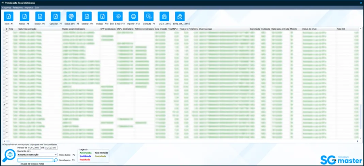364x166 pixels.
Task: Print using the Imprimir - F12 icon
Action: point(133,16)
